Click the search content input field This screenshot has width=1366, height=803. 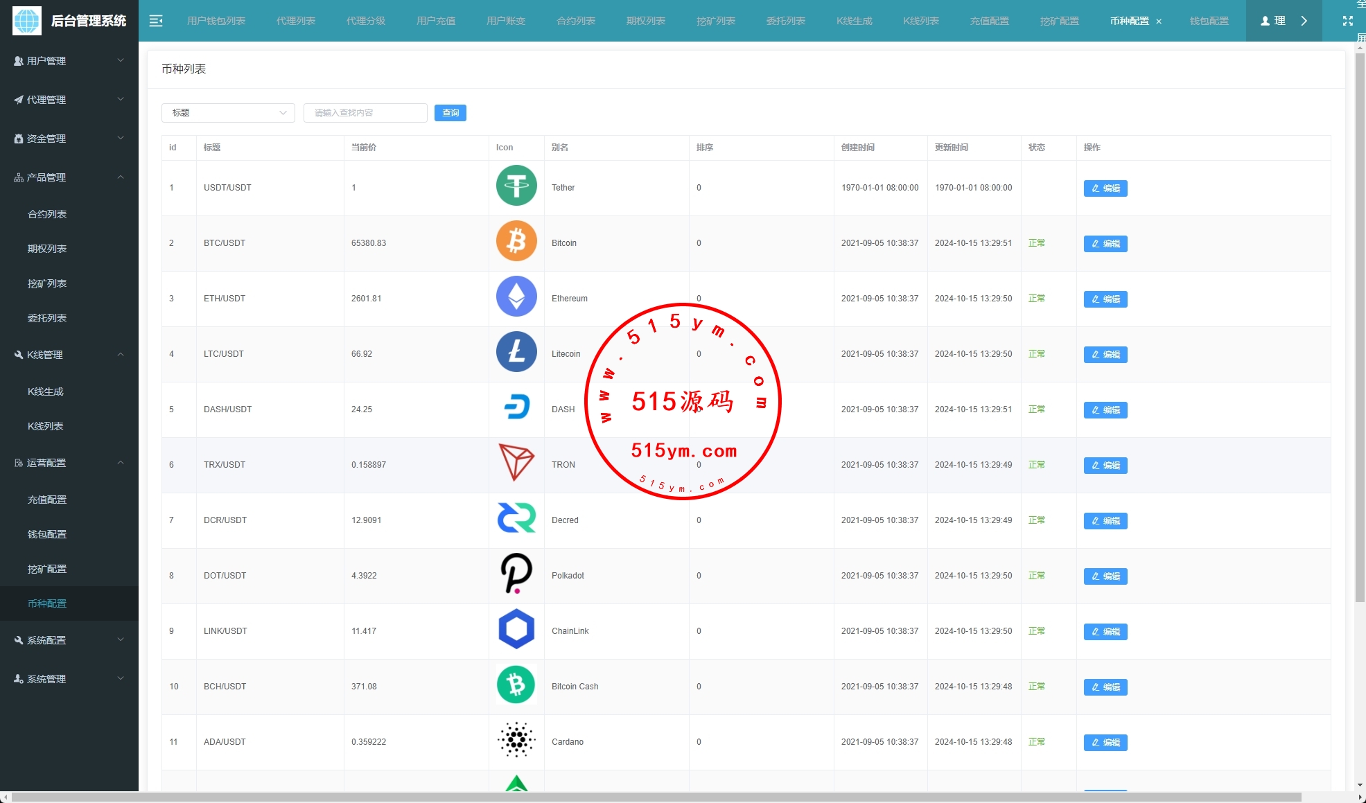tap(365, 113)
